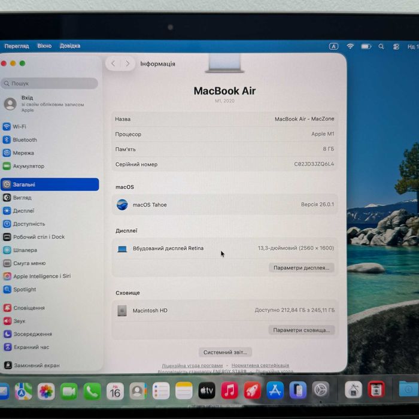
Task: Open Contacts from the Dock
Action: tap(138, 391)
